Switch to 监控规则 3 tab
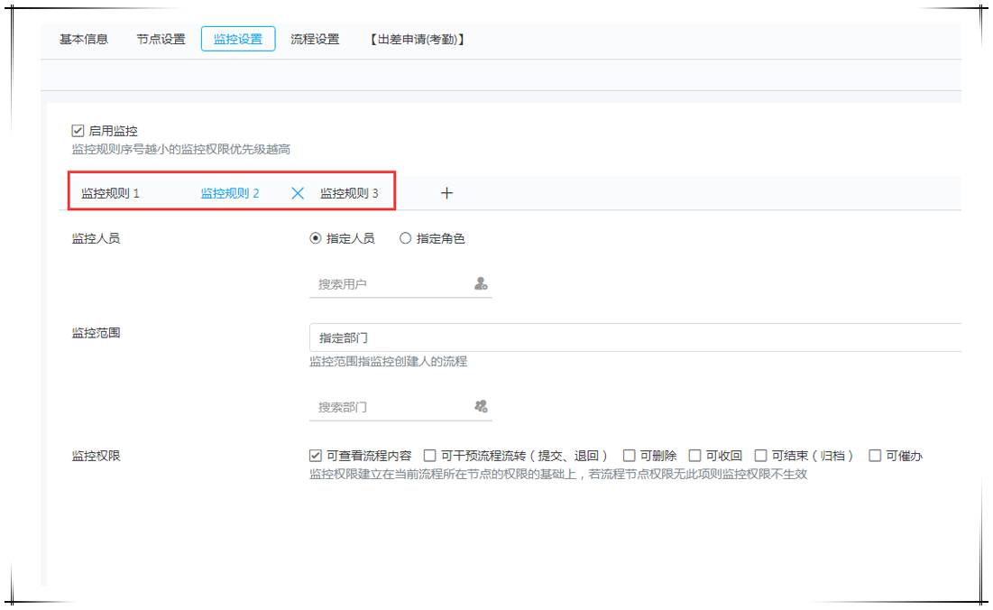The height and width of the screenshot is (610, 993). pos(349,193)
